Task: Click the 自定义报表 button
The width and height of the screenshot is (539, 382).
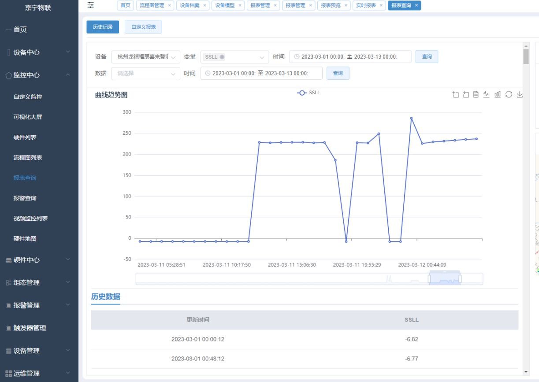Action: pyautogui.click(x=143, y=27)
